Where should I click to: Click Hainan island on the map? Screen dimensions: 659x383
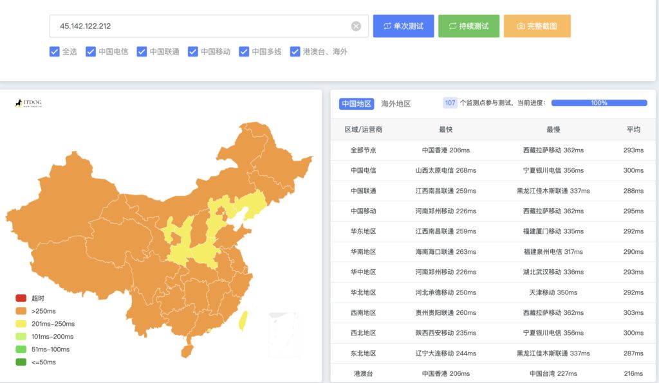(x=187, y=351)
